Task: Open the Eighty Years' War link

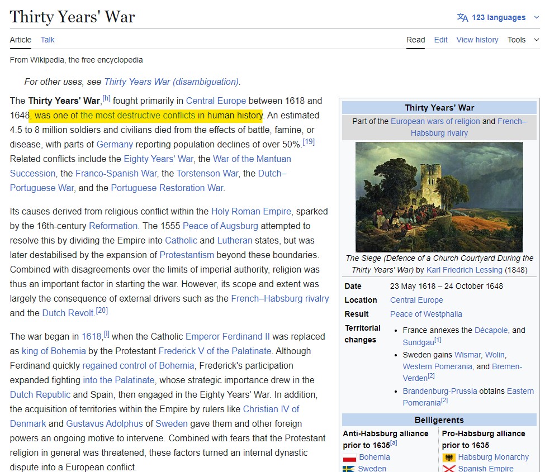Action: [x=159, y=159]
